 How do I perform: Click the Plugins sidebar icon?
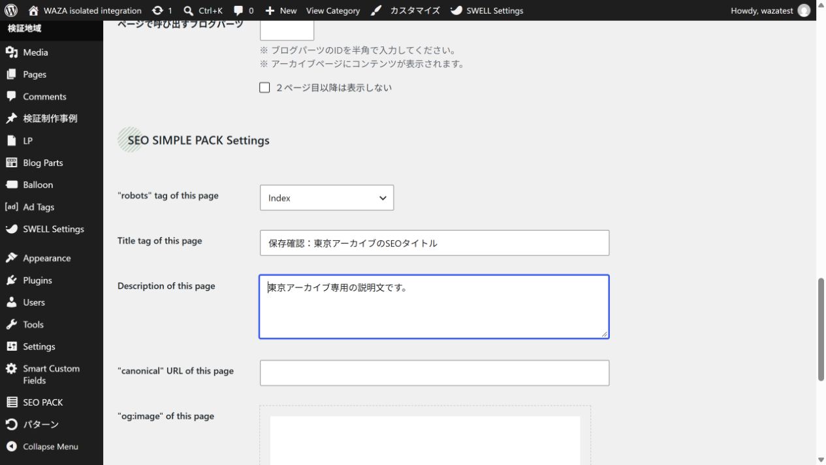[x=11, y=280]
